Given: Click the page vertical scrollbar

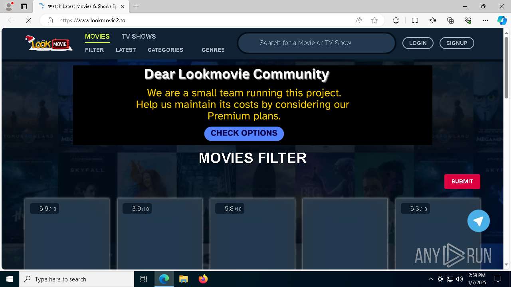Looking at the screenshot, I should 506,68.
